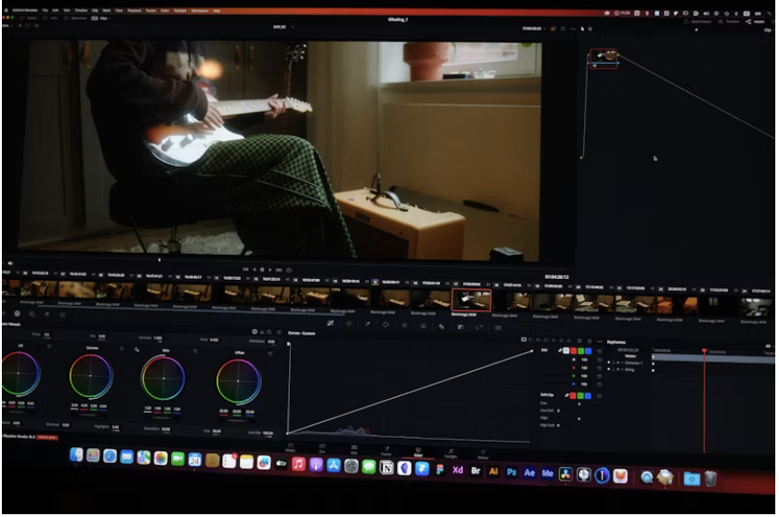
Task: Reset the Gain color wheel
Action: (x=195, y=351)
